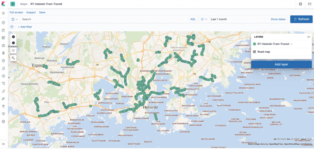Open the help menu icon in header
Image resolution: width=314 pixels, height=149 pixels.
(x=300, y=4)
